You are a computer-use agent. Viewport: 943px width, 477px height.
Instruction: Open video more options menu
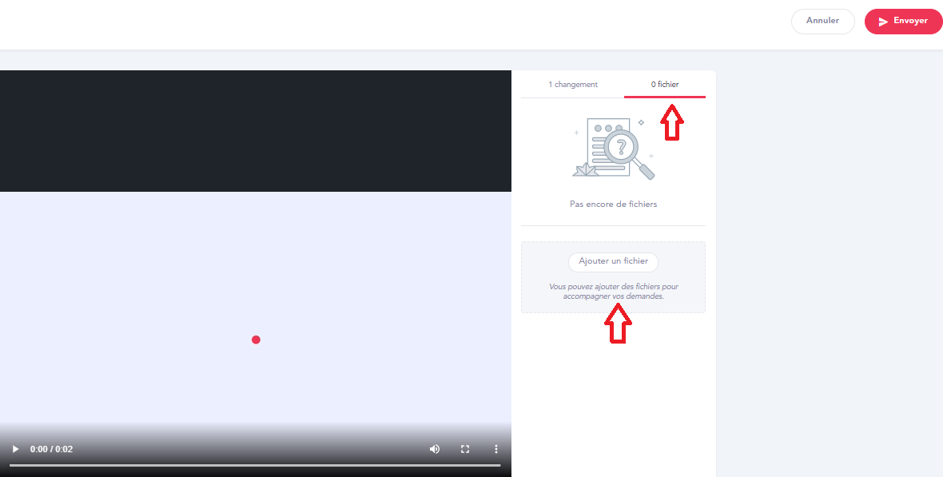496,449
